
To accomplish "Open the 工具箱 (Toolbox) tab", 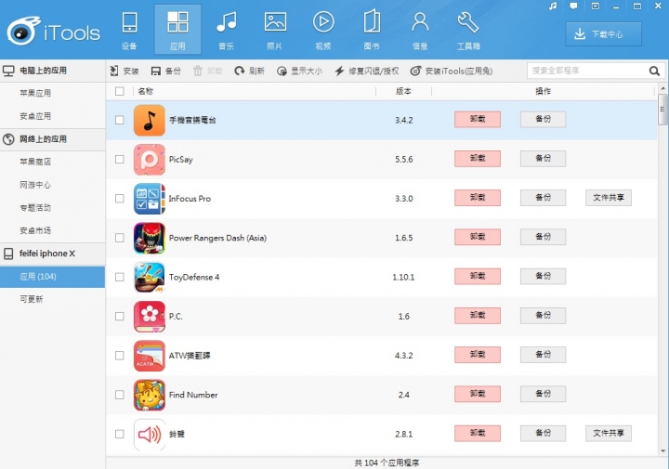I will (x=468, y=31).
